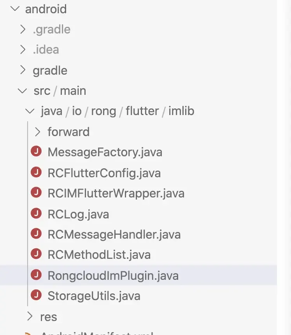Click the Java icon beside RCLog.java
The width and height of the screenshot is (291, 335).
click(36, 214)
